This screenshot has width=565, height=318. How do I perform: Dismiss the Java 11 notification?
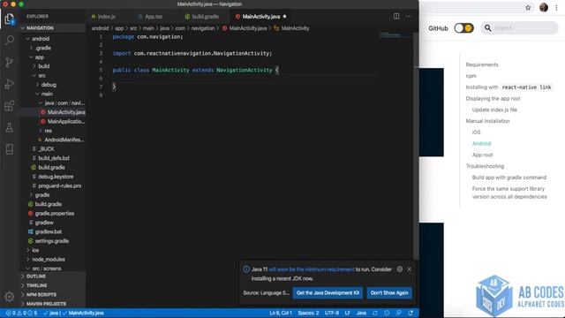(x=409, y=269)
